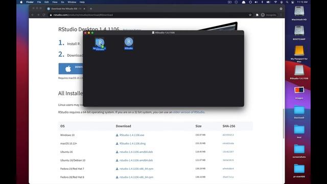
Task: Go forward in Chrome
Action: [38, 15]
